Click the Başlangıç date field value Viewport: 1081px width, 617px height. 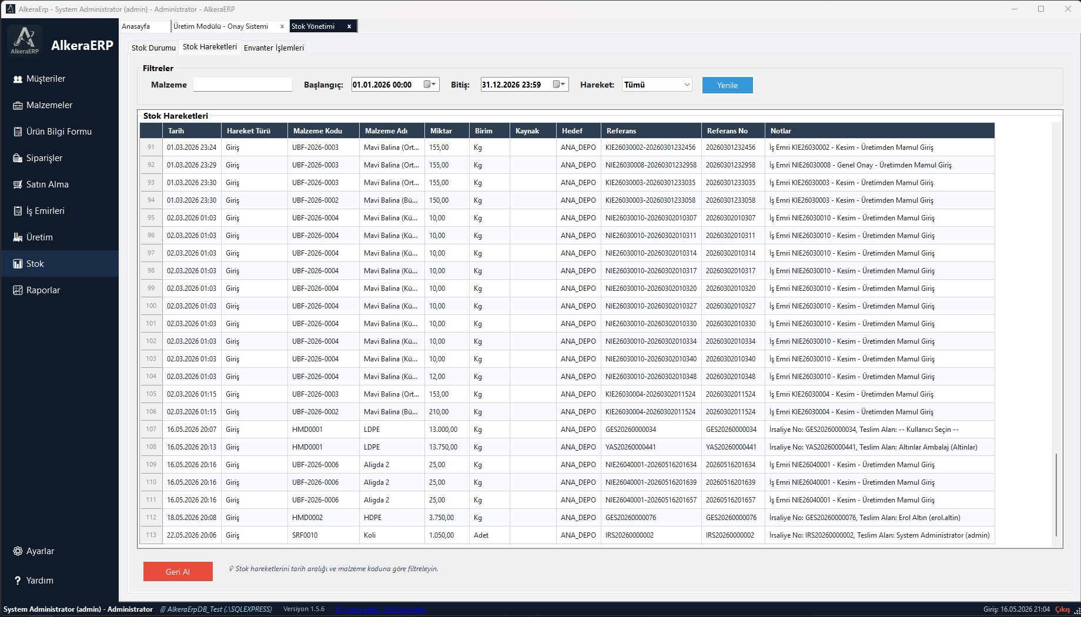click(x=382, y=85)
